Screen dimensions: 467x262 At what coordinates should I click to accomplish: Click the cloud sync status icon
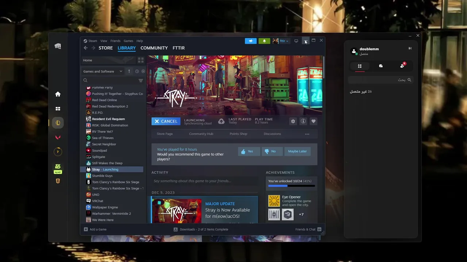tap(221, 121)
